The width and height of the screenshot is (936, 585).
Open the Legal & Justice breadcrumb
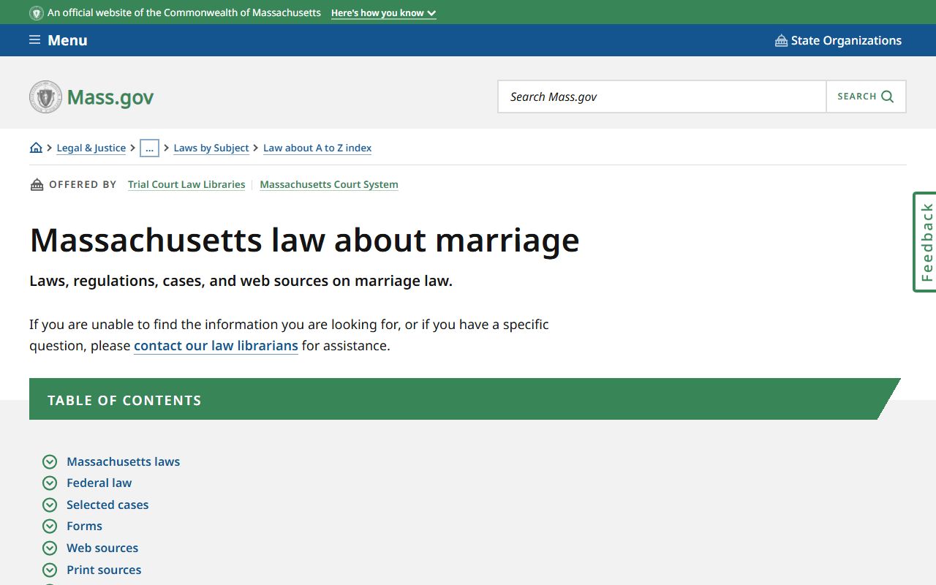91,148
